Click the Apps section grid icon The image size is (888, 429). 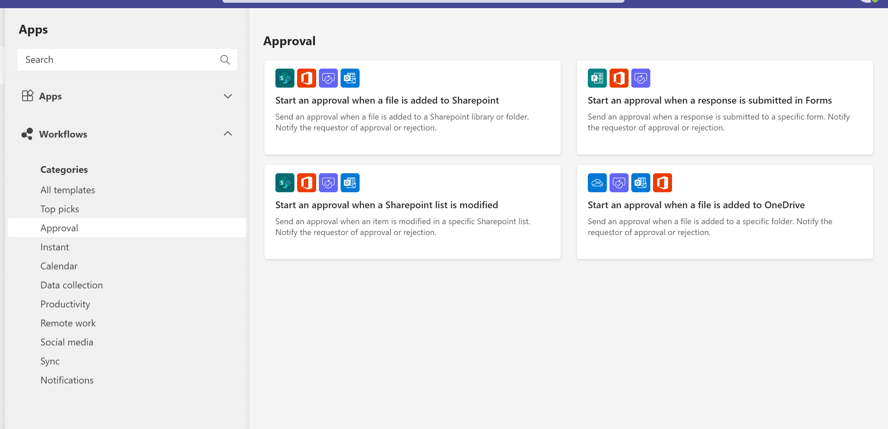27,96
